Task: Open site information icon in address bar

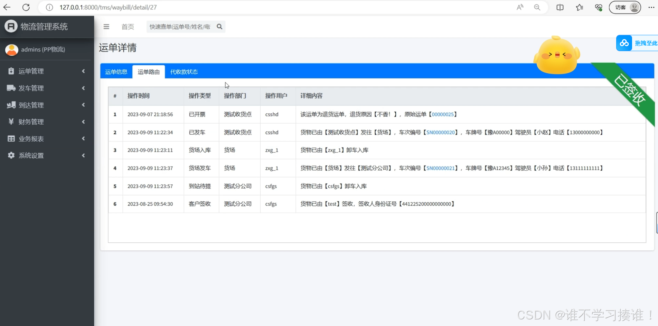Action: coord(49,7)
